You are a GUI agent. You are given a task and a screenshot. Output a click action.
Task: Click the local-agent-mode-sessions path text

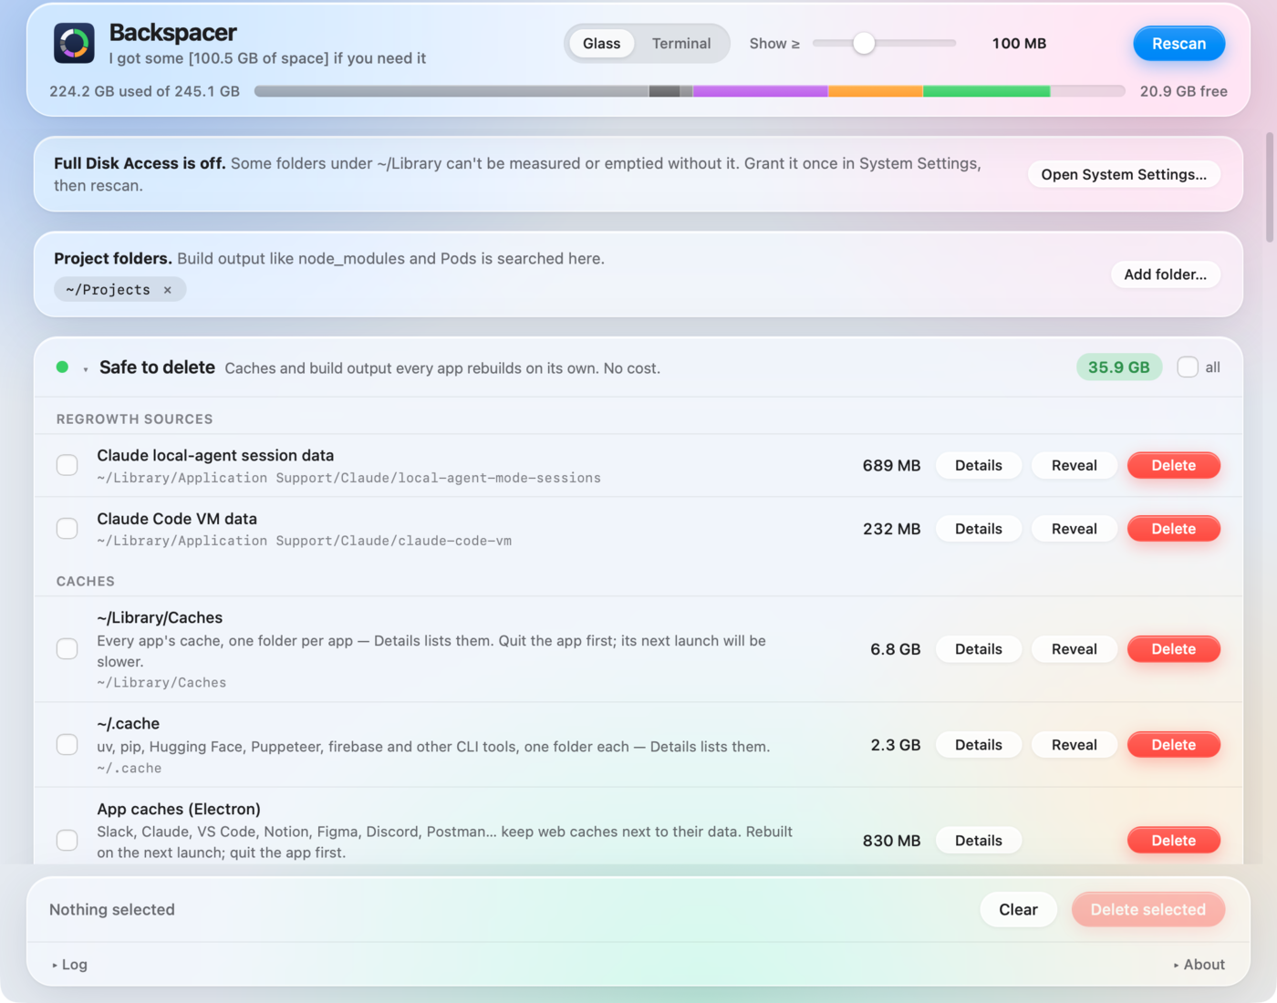coord(349,478)
